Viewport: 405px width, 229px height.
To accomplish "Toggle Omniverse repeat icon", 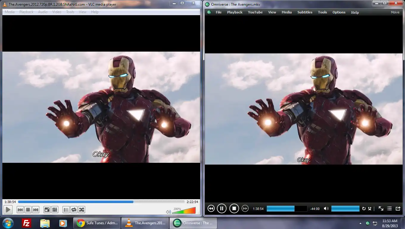I will point(364,209).
